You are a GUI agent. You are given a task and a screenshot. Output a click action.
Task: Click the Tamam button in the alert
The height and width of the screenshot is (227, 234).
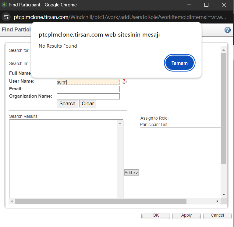pyautogui.click(x=179, y=63)
